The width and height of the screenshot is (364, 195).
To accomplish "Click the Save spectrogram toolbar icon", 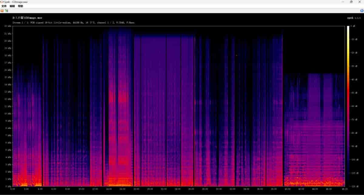I will tap(6, 11).
